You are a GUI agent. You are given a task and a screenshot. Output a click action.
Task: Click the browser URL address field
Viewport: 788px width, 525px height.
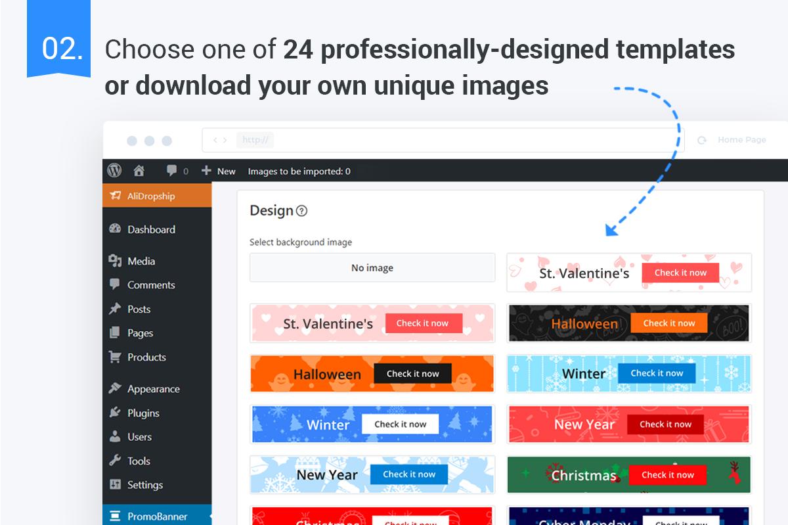point(443,140)
